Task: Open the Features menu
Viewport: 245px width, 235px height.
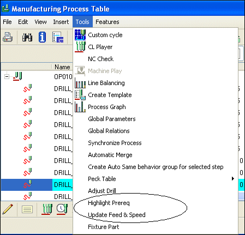Action: pos(107,22)
